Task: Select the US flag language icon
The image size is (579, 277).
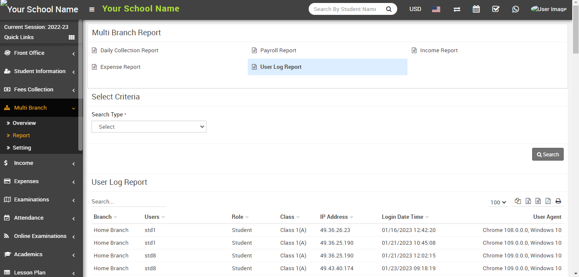Action: [436, 9]
